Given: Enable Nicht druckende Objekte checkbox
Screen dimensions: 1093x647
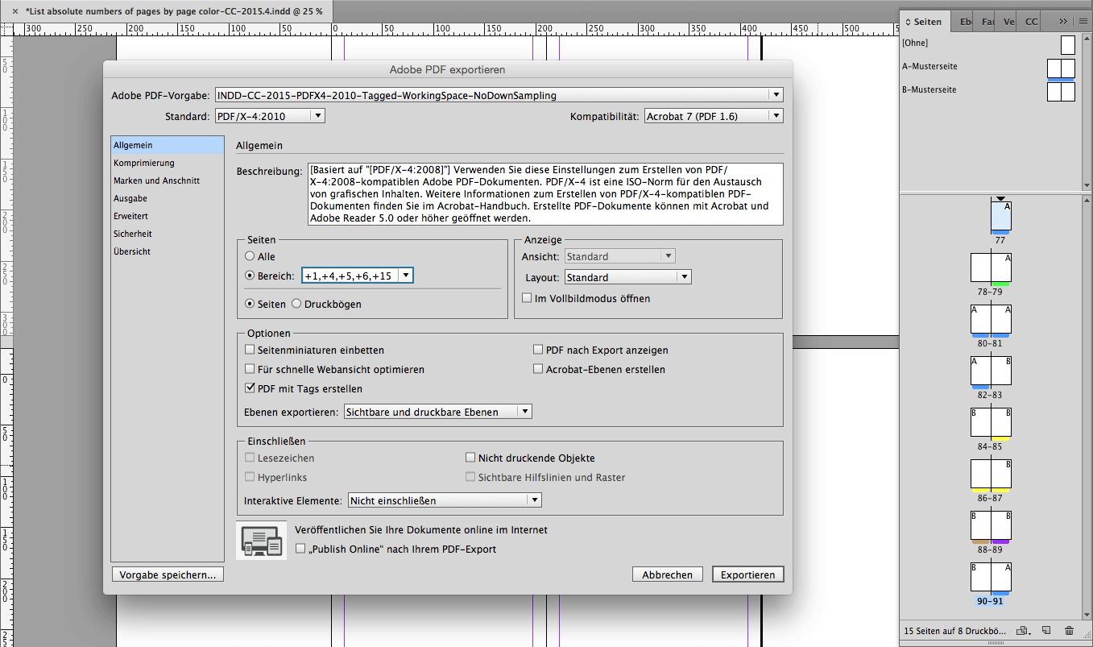Looking at the screenshot, I should coord(470,458).
